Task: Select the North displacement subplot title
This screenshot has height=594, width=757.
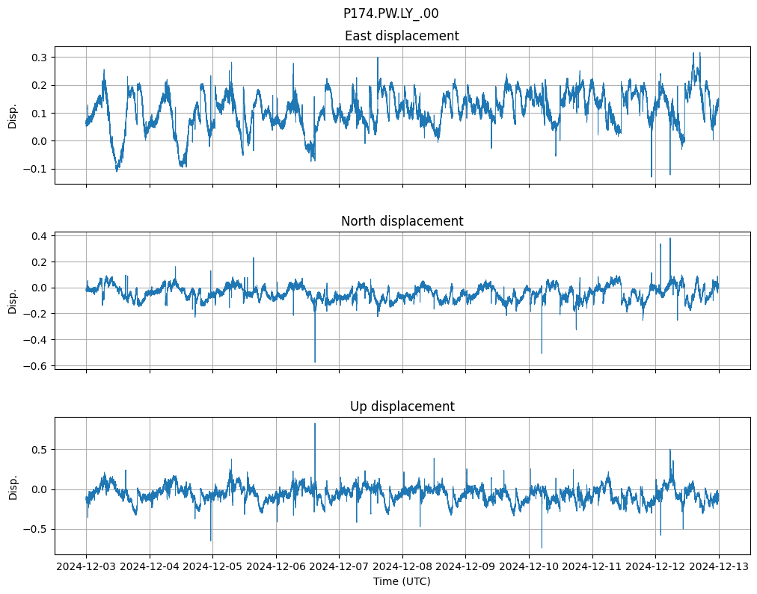Action: point(402,221)
